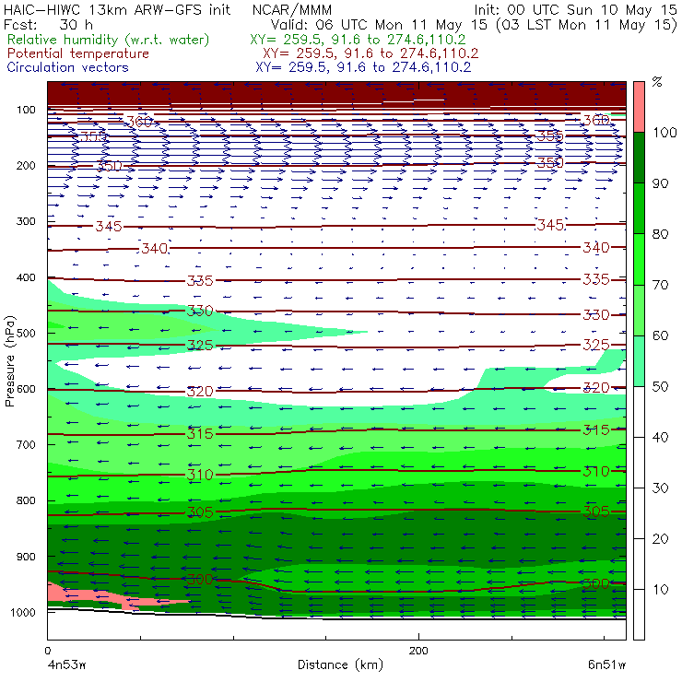682x682 pixels.
Task: Click the '4n53w' start coordinate label
Action: [67, 664]
